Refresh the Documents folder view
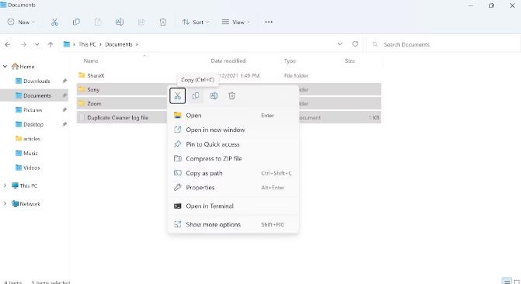Screen dimensions: 521x284 (355, 44)
